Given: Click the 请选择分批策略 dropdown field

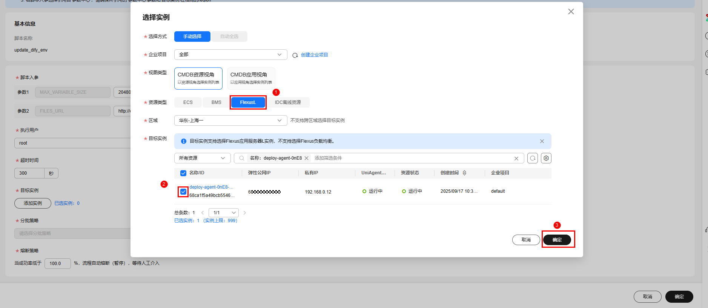Looking at the screenshot, I should pos(72,233).
